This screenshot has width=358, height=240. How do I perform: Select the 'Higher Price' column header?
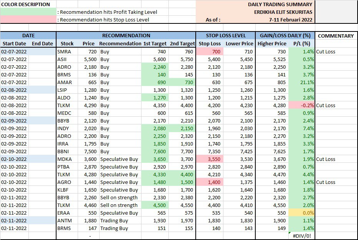[272, 43]
